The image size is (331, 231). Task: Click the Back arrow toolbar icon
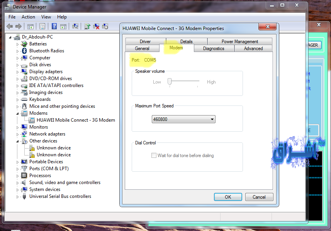tap(10, 26)
